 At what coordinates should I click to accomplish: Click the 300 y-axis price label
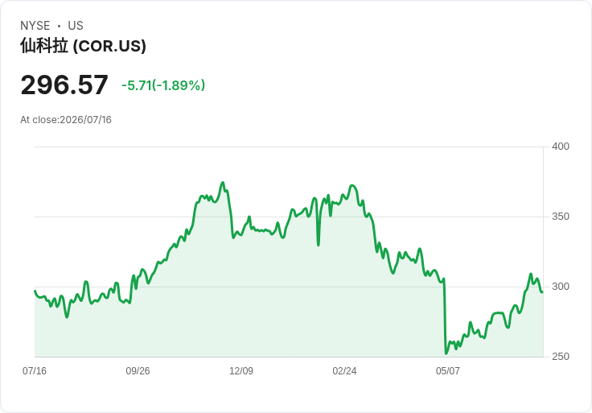[x=561, y=287]
